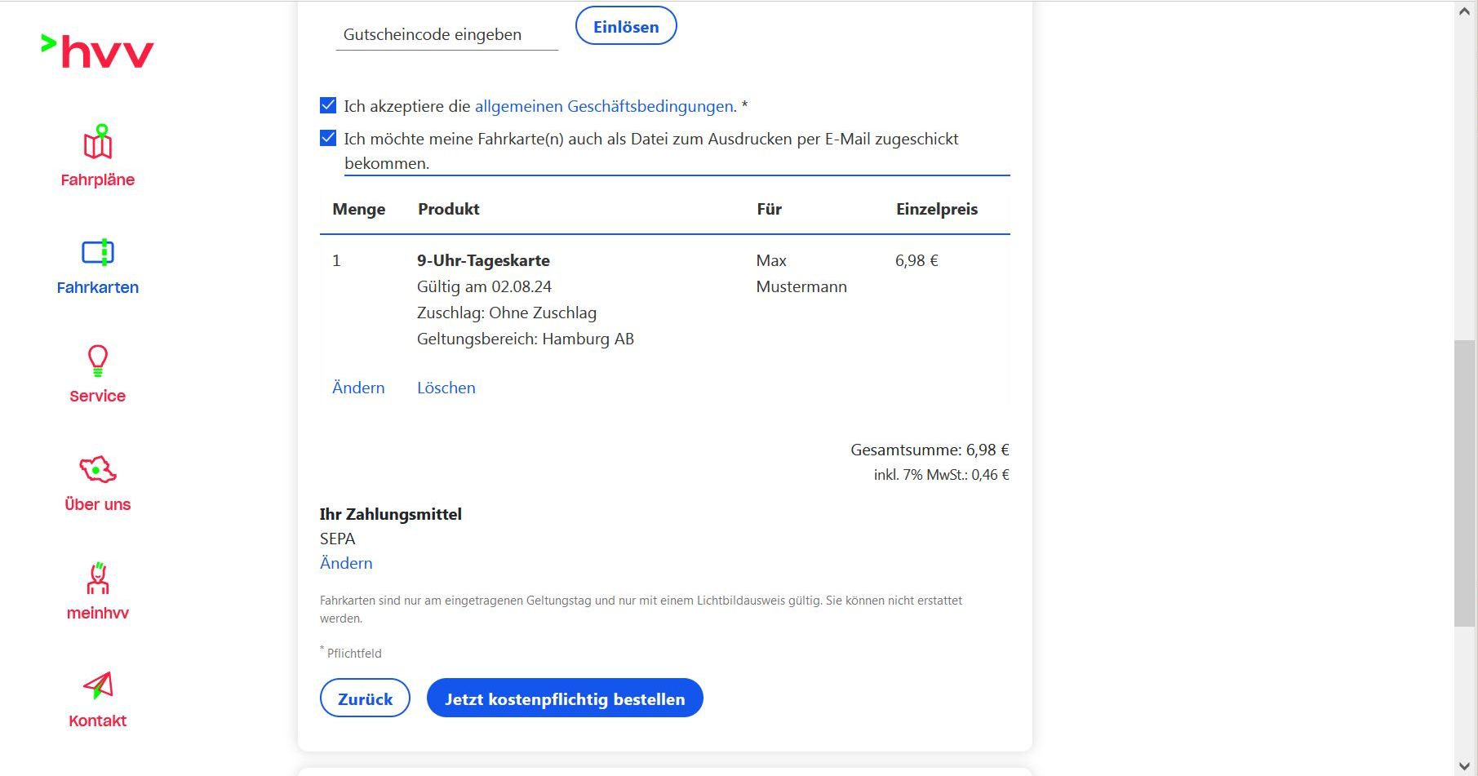Change the SEPA payment method
Screen dimensions: 1478x776
[x=346, y=563]
